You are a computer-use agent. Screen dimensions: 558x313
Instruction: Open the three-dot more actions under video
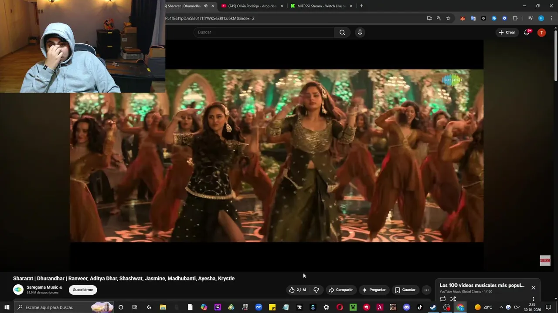pyautogui.click(x=426, y=290)
